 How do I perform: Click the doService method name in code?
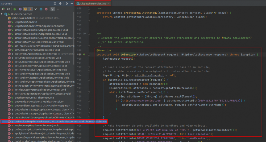click(x=128, y=55)
